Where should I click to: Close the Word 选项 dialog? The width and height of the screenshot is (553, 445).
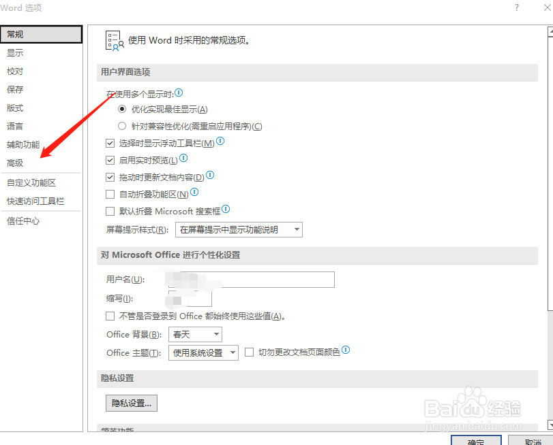pos(547,7)
